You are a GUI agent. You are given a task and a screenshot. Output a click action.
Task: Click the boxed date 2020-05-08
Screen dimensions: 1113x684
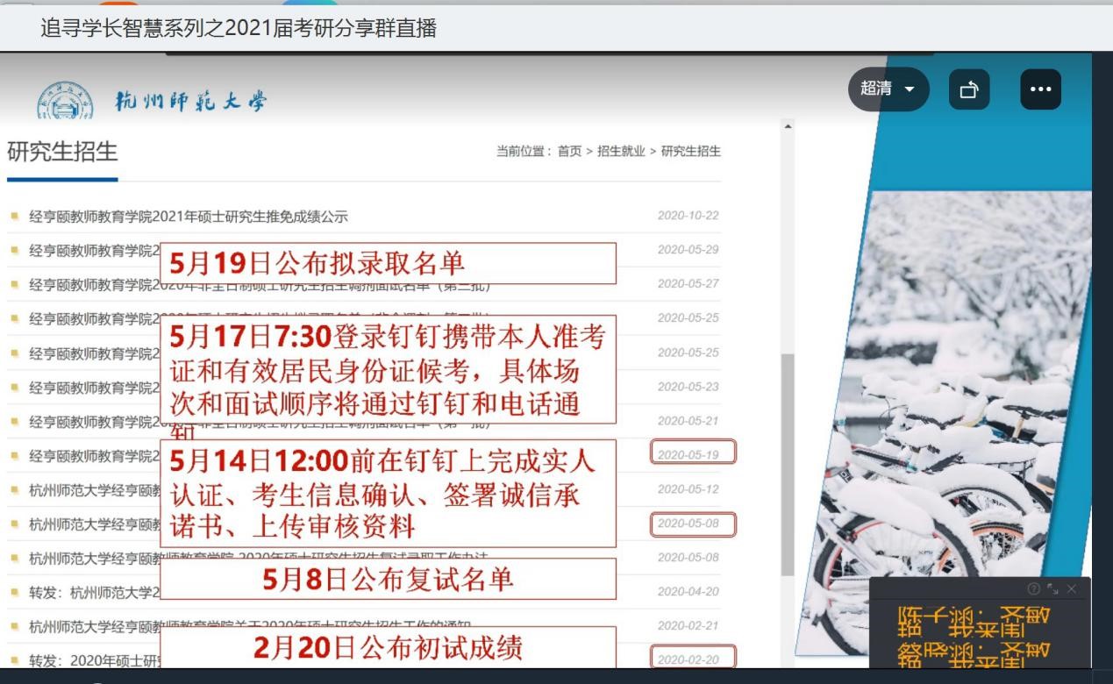(692, 524)
